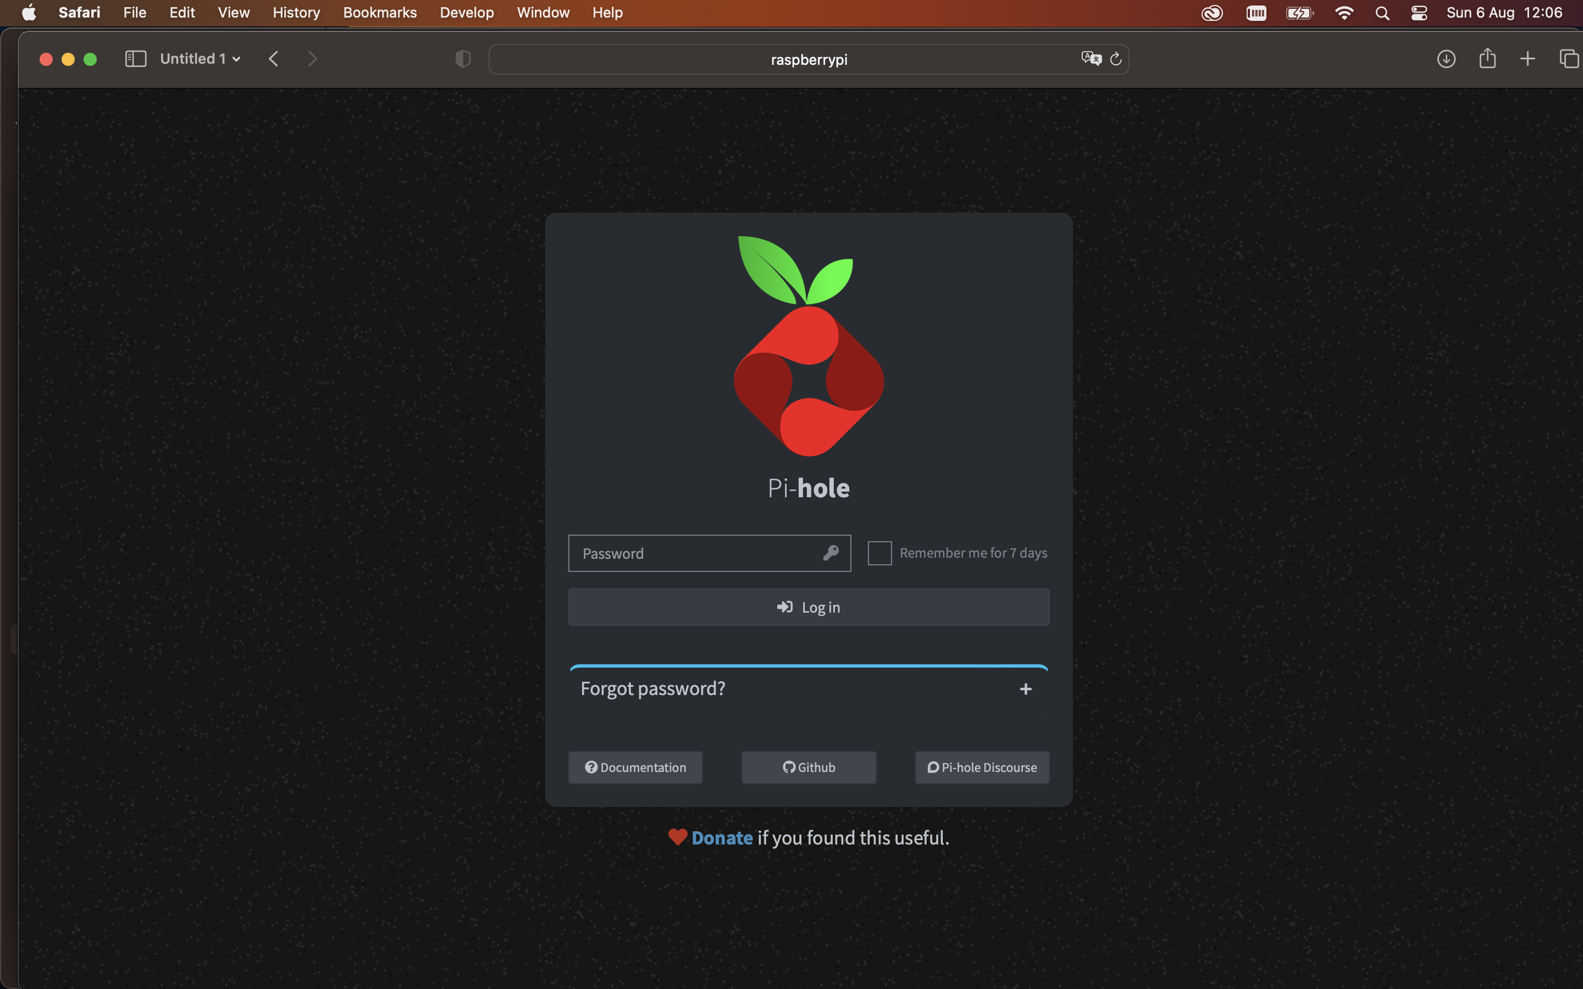Click the date and time clock
The width and height of the screenshot is (1583, 989).
(1504, 13)
